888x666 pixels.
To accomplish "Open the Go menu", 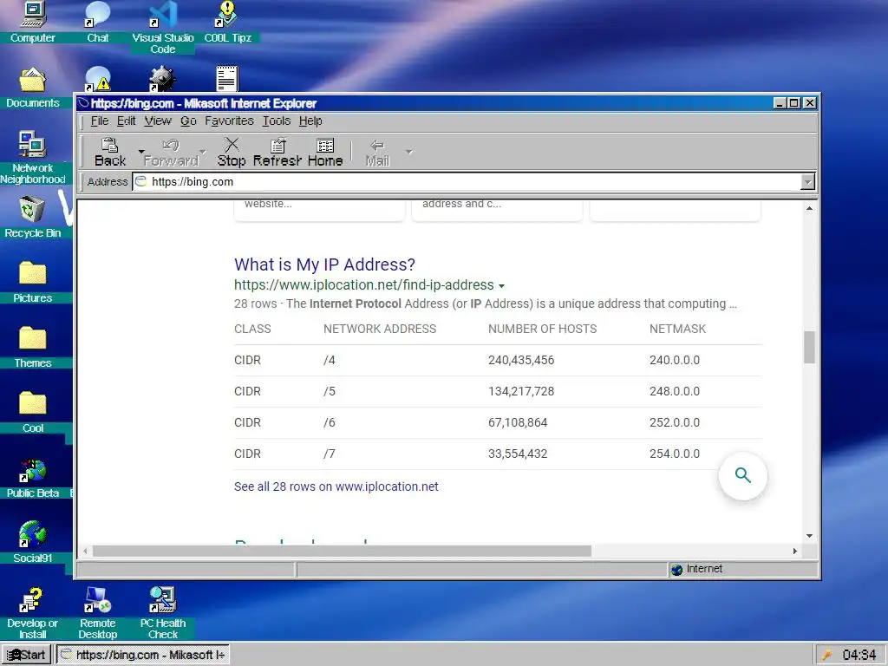I will point(188,121).
